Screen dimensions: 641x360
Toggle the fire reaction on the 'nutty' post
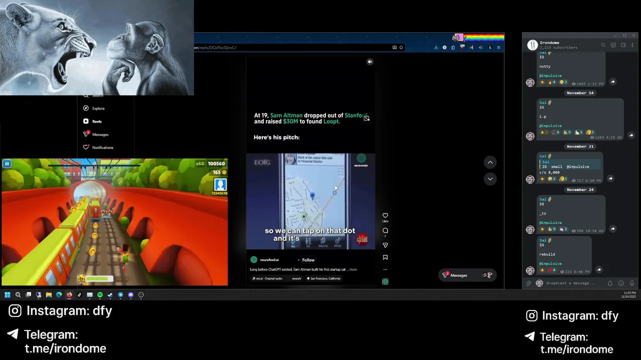[x=552, y=82]
